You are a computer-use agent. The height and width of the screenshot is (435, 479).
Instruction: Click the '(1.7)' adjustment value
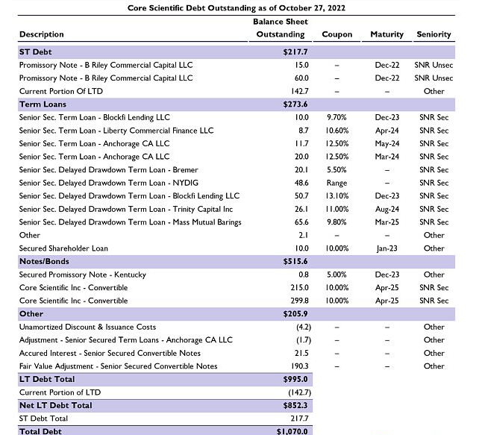304,340
